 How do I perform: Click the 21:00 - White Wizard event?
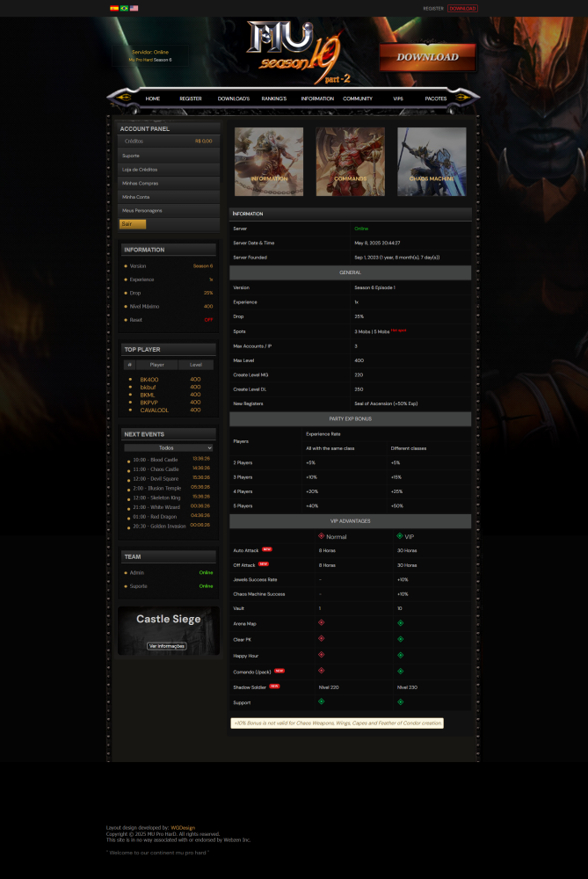(x=156, y=507)
